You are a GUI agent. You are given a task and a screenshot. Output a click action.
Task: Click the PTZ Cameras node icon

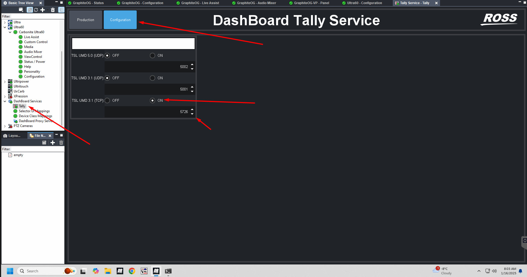coord(10,126)
